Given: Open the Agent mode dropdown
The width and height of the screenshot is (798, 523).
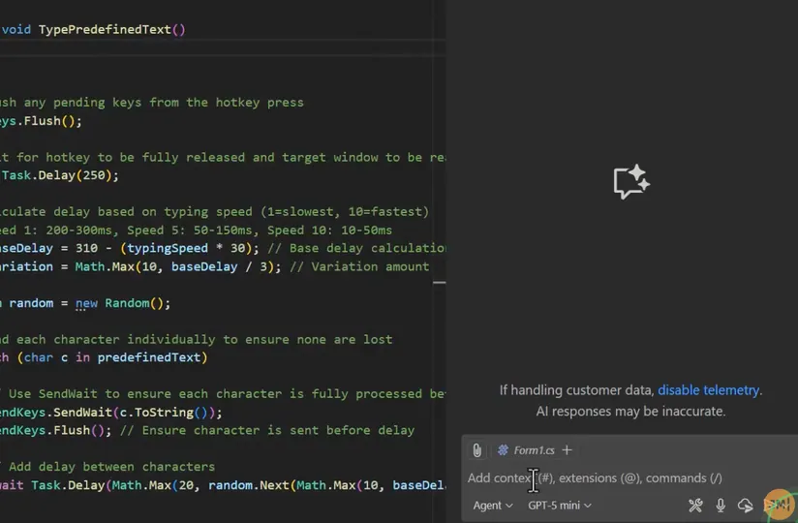Looking at the screenshot, I should (493, 506).
